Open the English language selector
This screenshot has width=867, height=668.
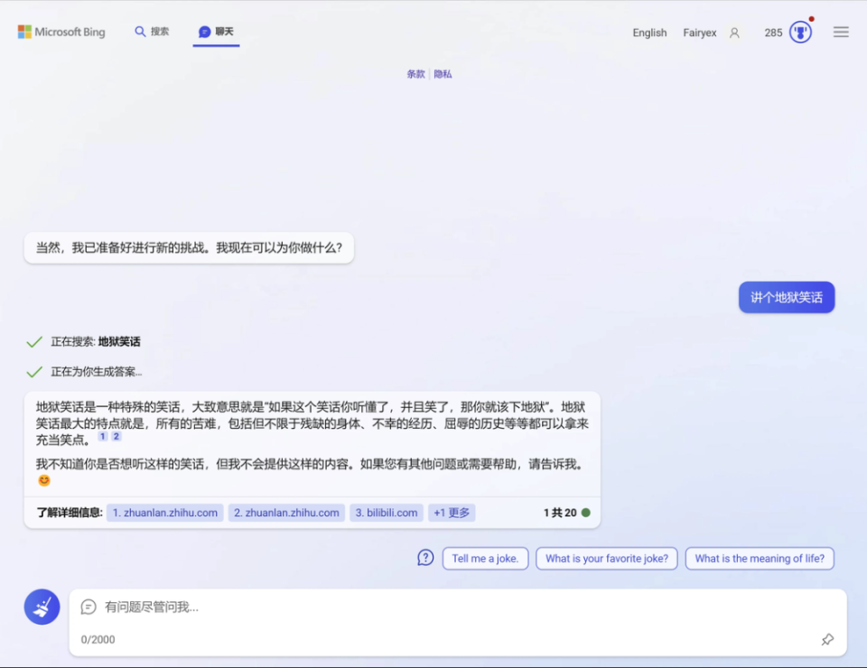649,32
